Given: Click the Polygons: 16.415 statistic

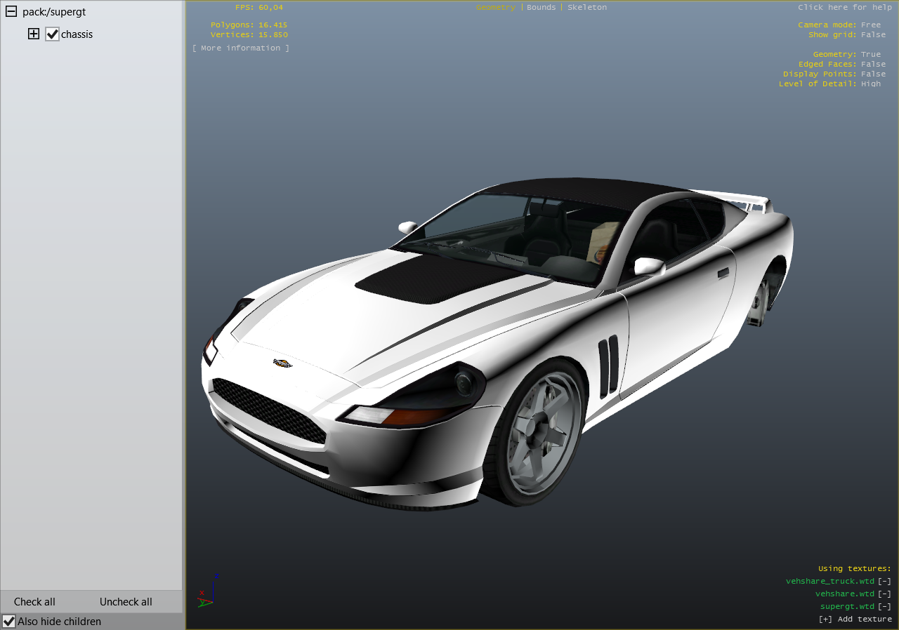Looking at the screenshot, I should pyautogui.click(x=249, y=25).
